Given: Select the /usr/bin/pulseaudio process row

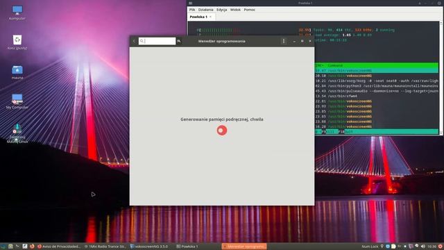Looking at the screenshot, I should tap(377, 91).
